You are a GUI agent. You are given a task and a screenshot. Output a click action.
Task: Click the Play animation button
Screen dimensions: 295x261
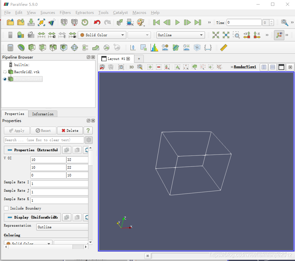[x=177, y=22]
